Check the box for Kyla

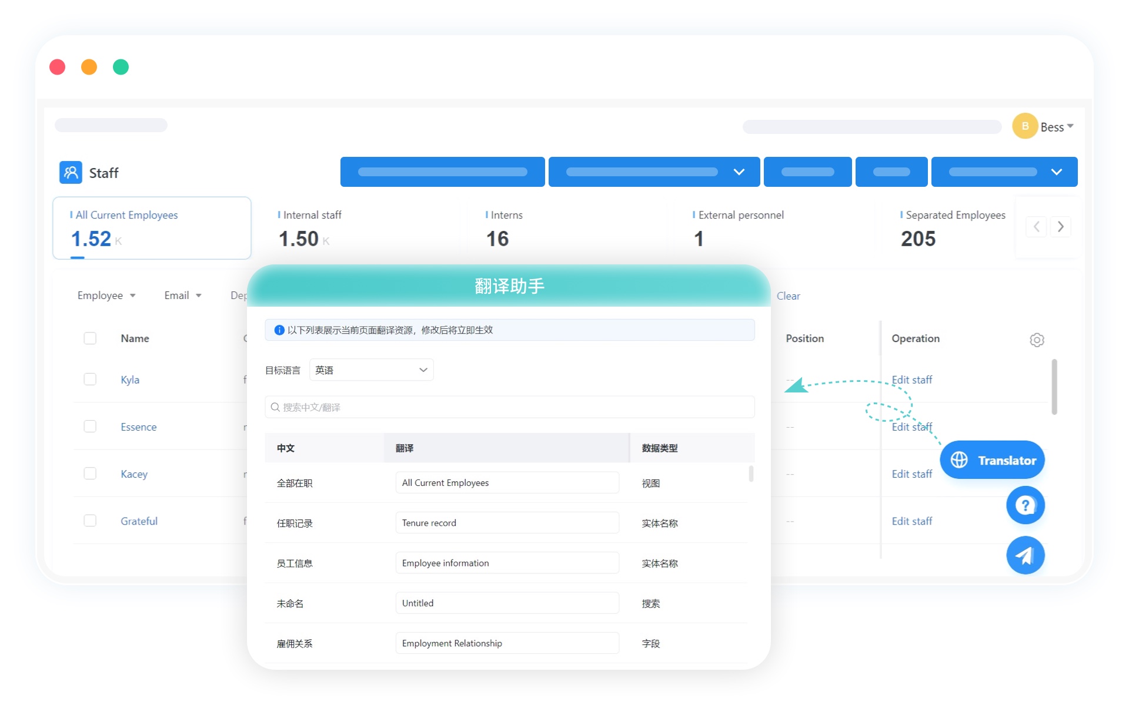tap(90, 380)
